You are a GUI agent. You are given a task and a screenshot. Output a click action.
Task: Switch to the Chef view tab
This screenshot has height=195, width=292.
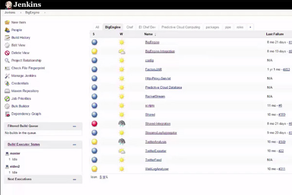[129, 27]
